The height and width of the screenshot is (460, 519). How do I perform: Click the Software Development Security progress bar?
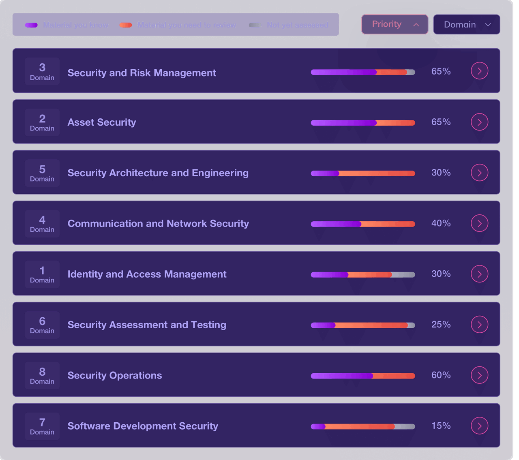pyautogui.click(x=363, y=426)
